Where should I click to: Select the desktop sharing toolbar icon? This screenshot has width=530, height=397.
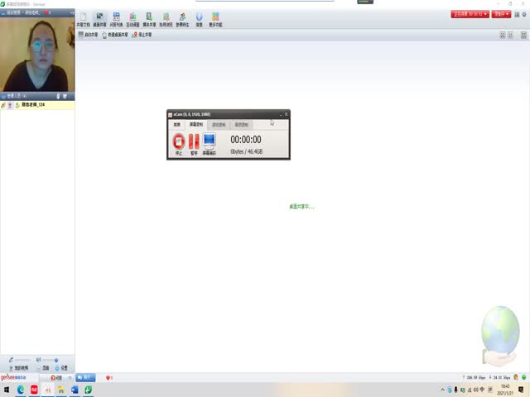(99, 19)
